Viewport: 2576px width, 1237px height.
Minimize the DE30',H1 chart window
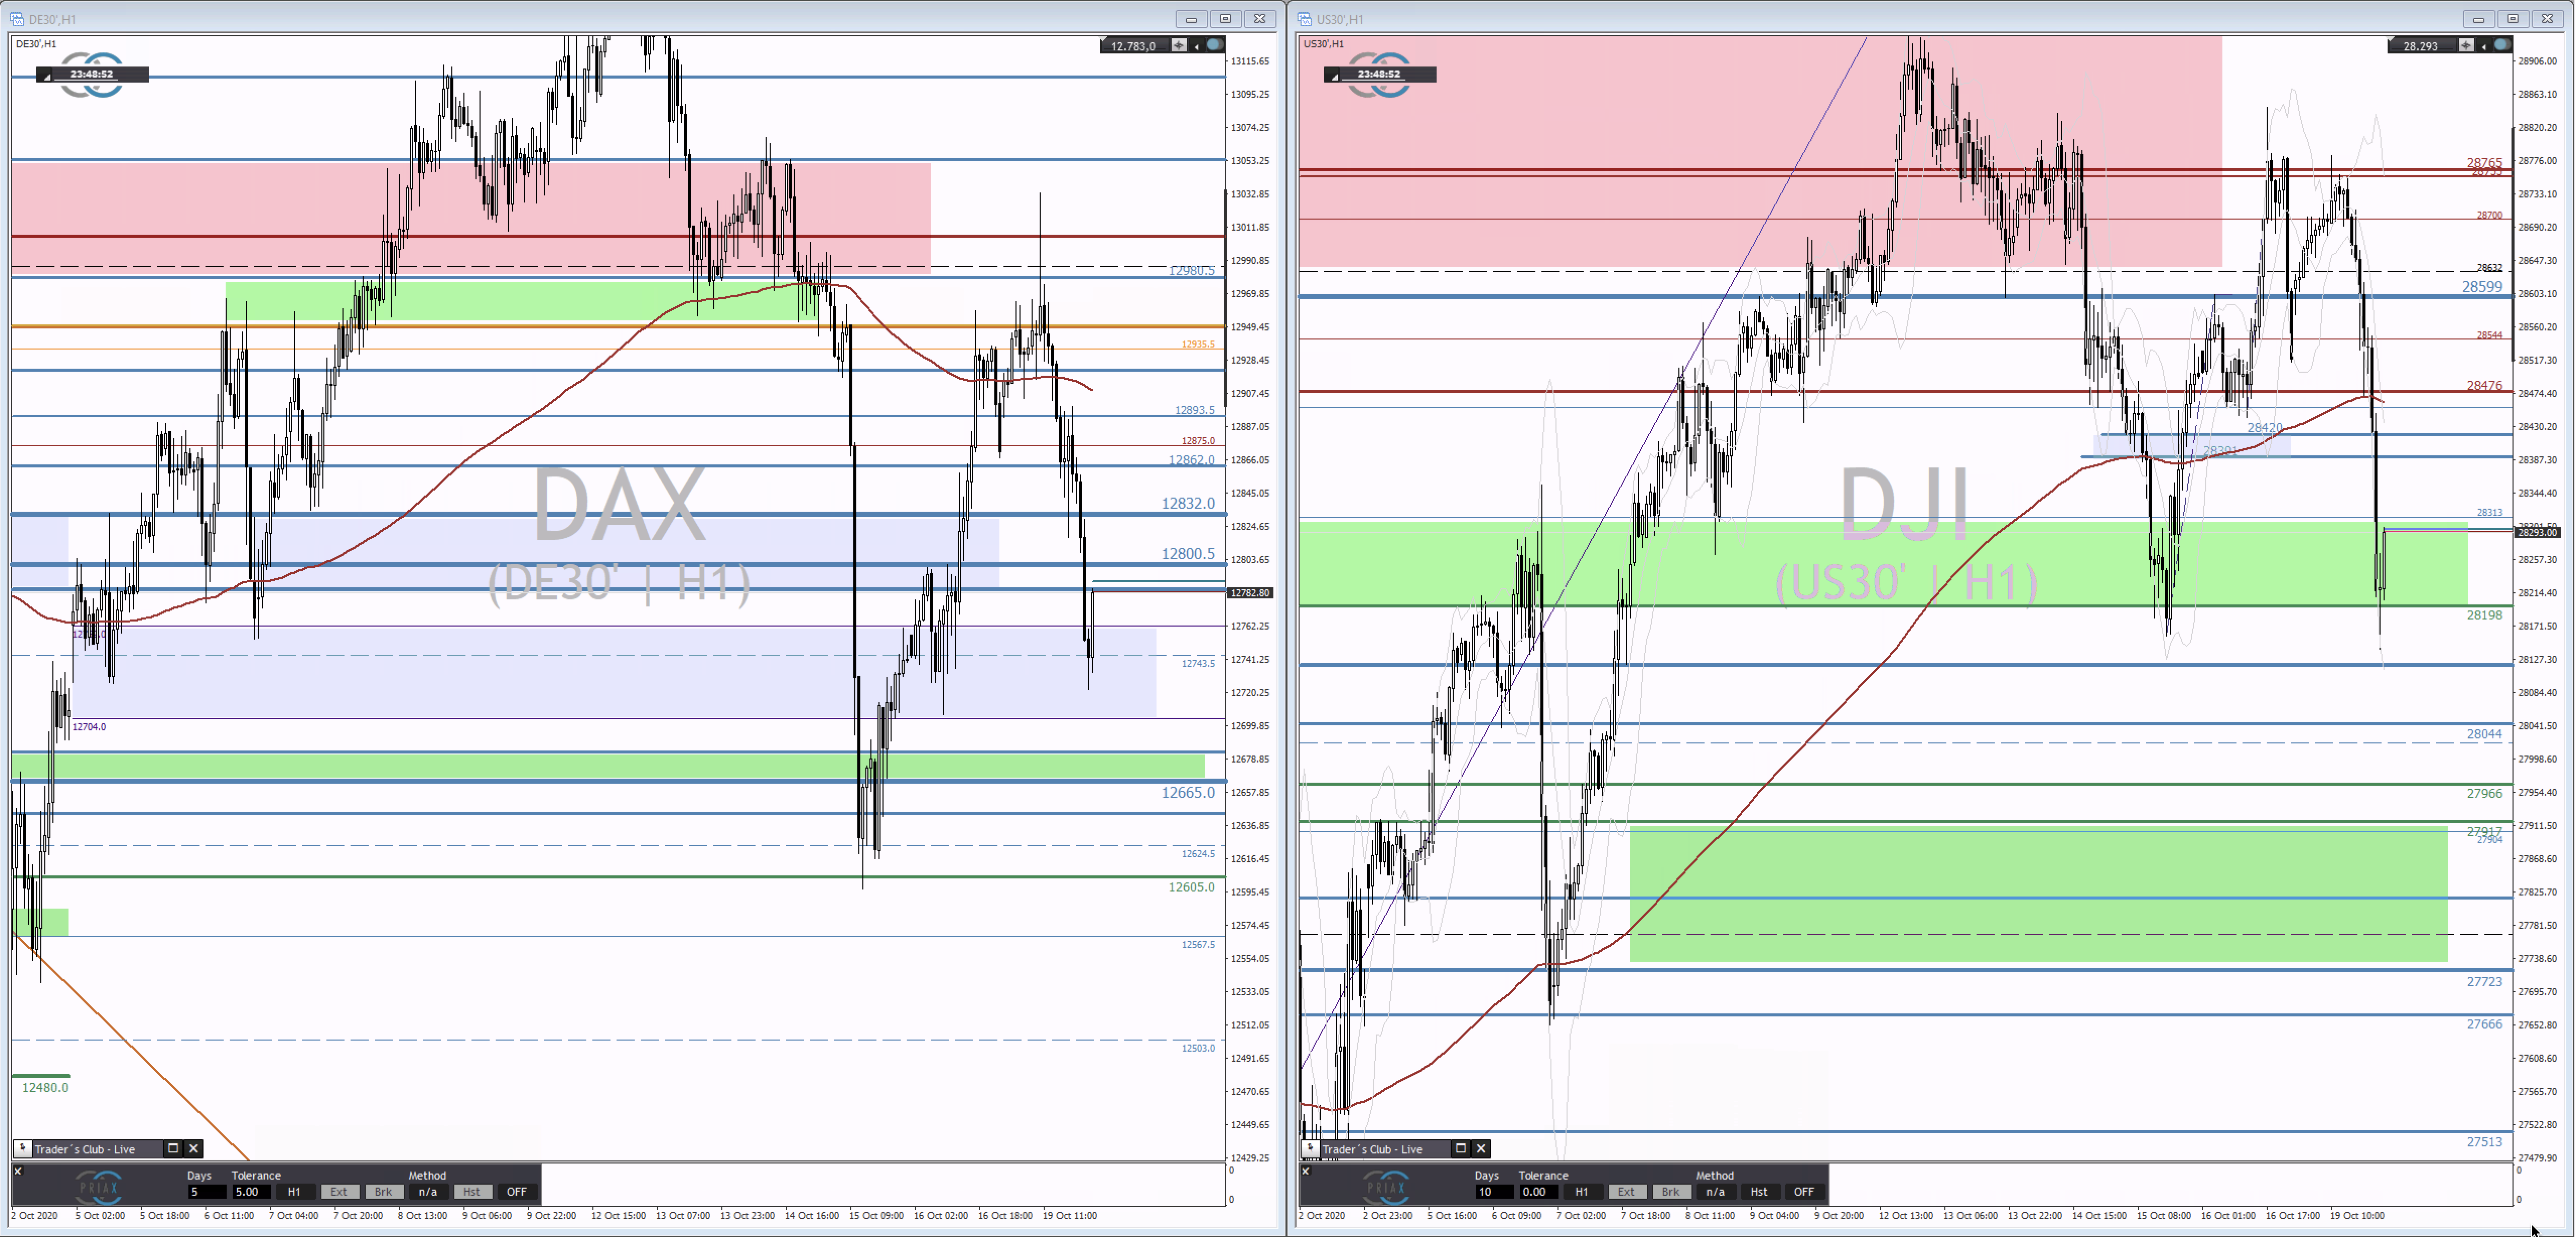1191,19
